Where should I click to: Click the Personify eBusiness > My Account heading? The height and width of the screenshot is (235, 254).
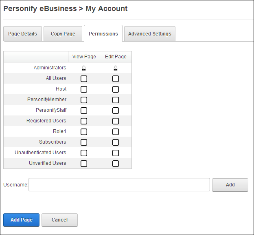[x=66, y=9]
